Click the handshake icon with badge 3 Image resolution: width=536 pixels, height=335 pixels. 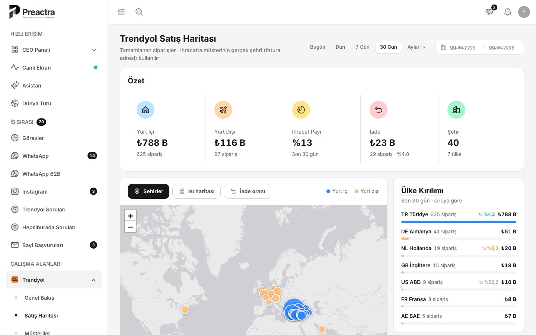tap(490, 12)
